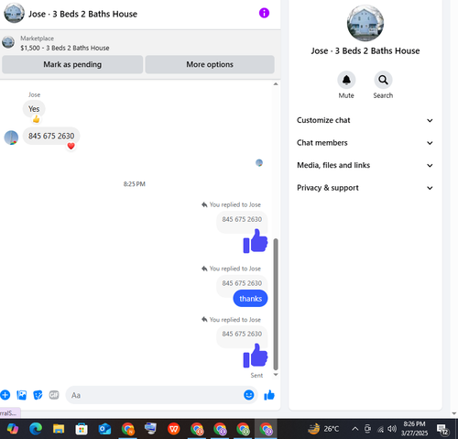Expand the Customize chat section
458x439 pixels.
365,120
